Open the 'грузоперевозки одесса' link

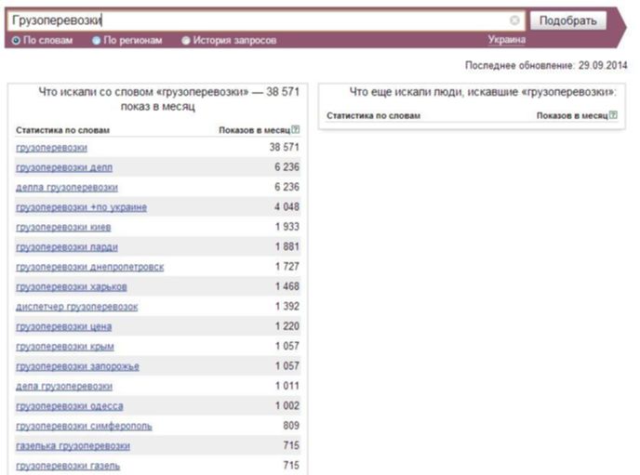70,406
